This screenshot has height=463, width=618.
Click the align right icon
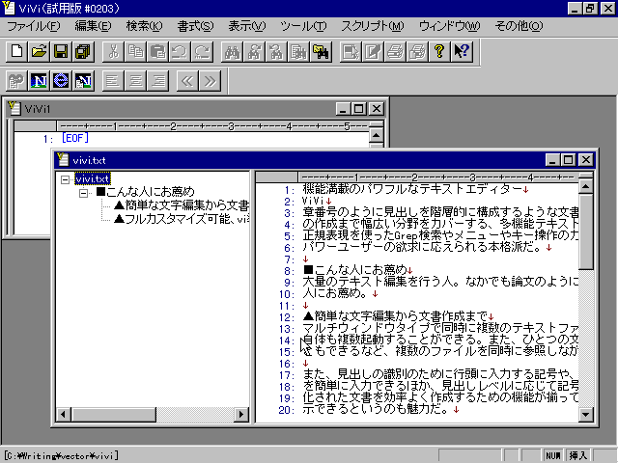(x=157, y=81)
